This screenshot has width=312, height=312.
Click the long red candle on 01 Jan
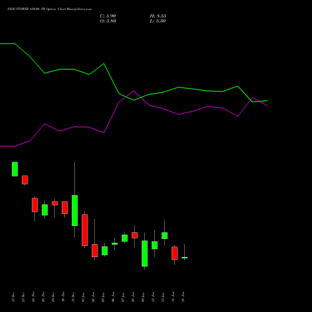tap(85, 230)
